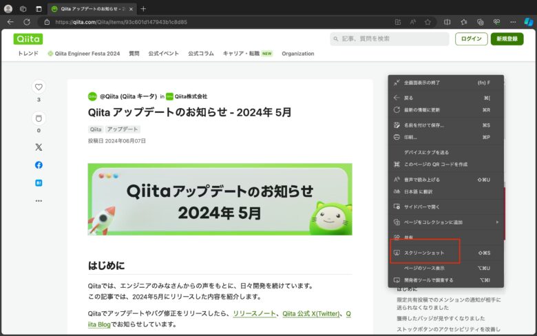
Task: Click the 記事、質問を検索 search field
Action: 390,39
